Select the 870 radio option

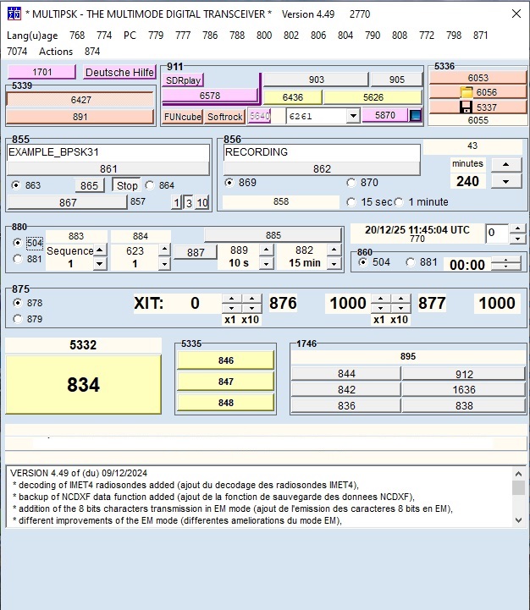[351, 183]
